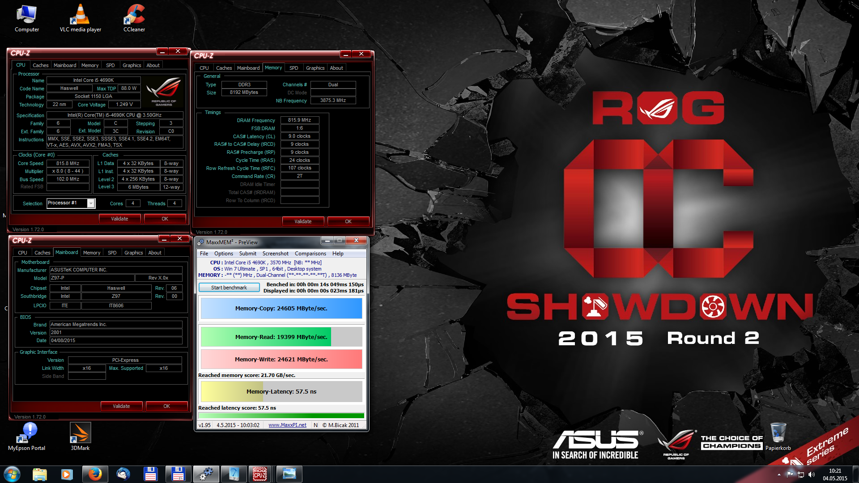The width and height of the screenshot is (859, 483).
Task: Click the network icon in system tray
Action: tap(801, 474)
